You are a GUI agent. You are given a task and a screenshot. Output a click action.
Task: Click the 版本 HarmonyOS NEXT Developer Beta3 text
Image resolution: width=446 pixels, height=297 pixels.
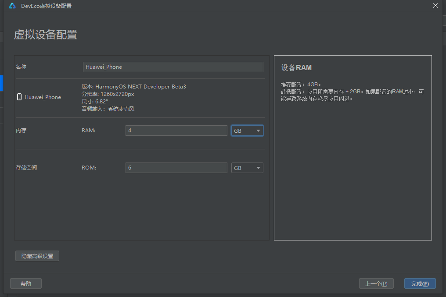(134, 87)
